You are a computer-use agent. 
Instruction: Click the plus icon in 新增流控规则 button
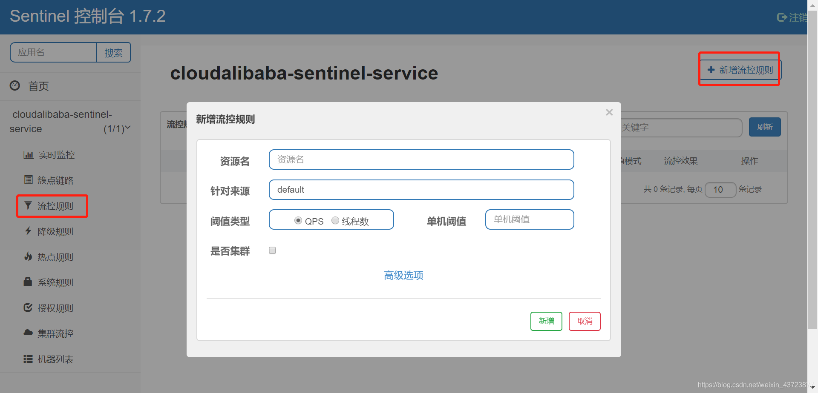[x=711, y=70]
